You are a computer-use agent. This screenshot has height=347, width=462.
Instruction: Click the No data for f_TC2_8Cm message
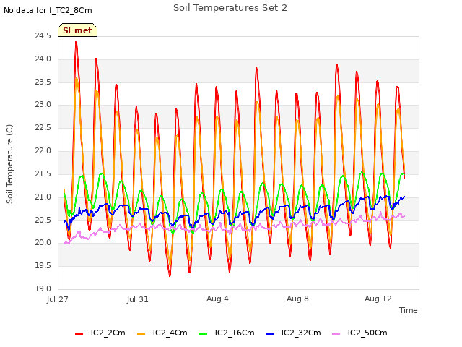tap(48, 10)
